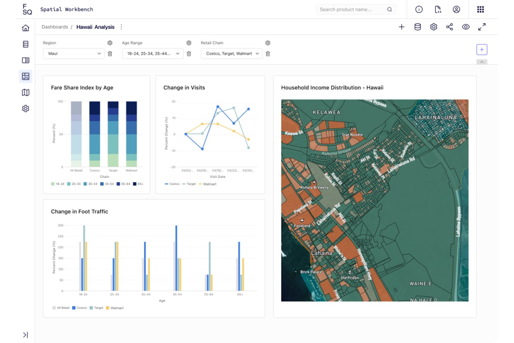The height and width of the screenshot is (343, 514).
Task: Open the data source cylinder icon
Action: click(x=418, y=27)
